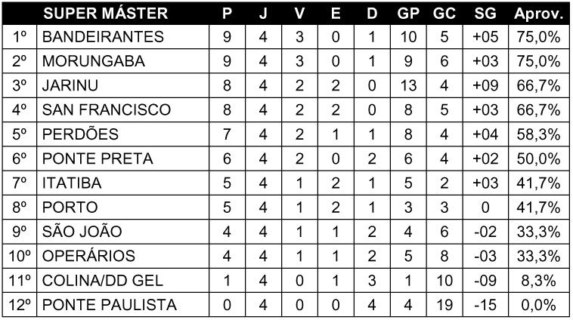This screenshot has height=320, width=573.
Task: Select the 1º position cell
Action: (x=20, y=37)
